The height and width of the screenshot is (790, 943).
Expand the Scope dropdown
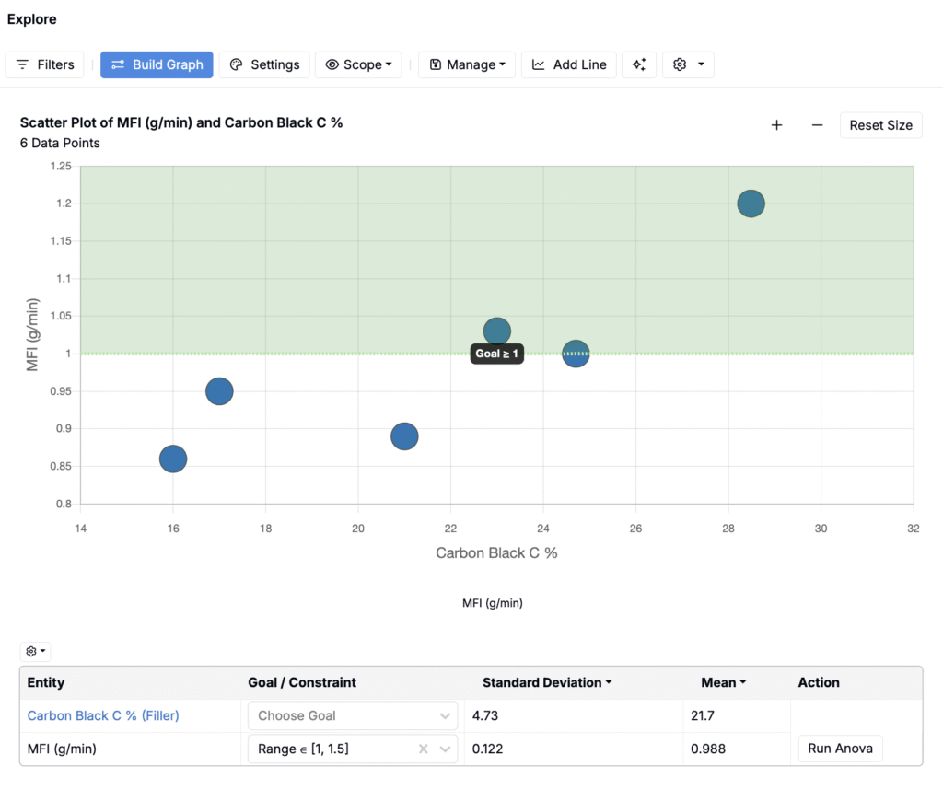358,64
